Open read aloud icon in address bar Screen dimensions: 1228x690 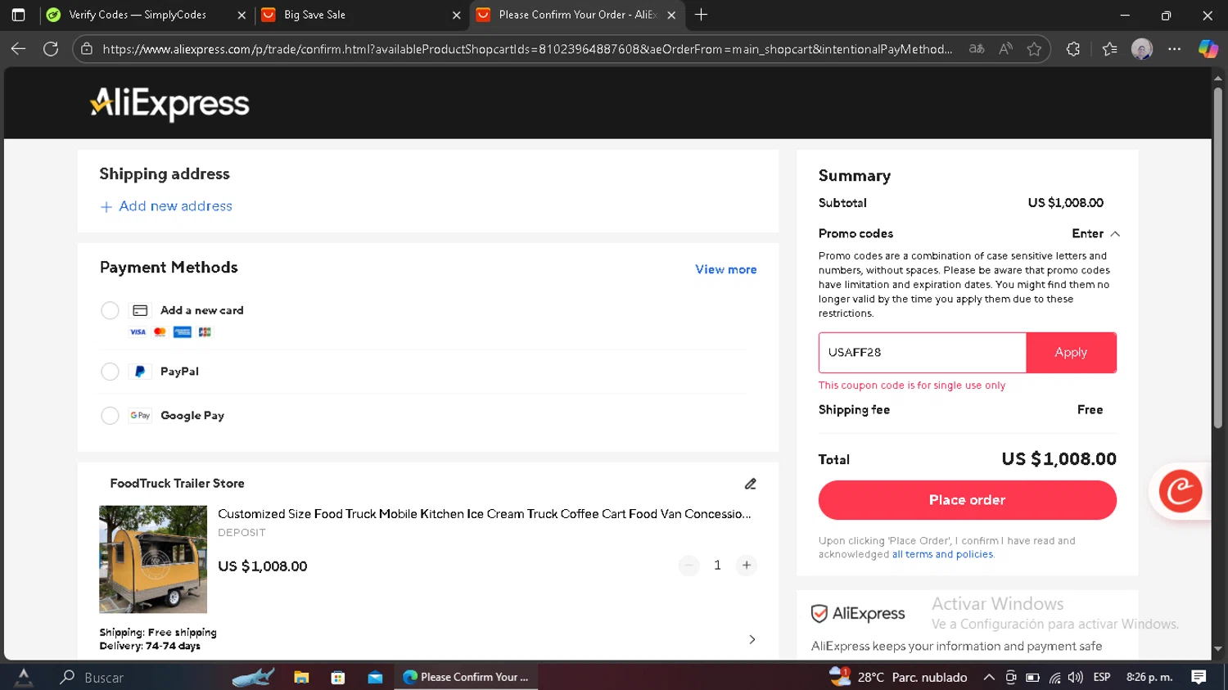(1005, 49)
